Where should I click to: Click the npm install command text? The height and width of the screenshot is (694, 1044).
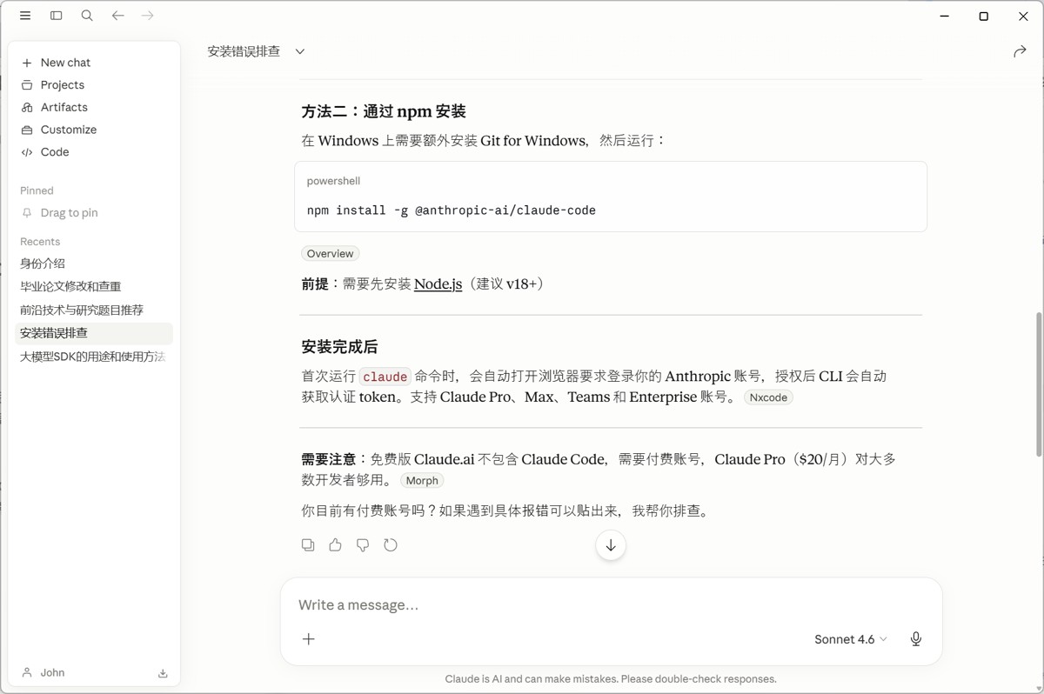point(451,210)
